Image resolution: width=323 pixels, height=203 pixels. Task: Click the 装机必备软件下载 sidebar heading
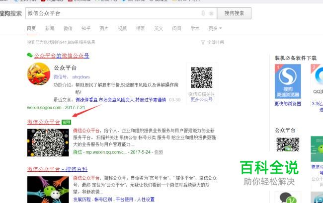[x=296, y=58]
